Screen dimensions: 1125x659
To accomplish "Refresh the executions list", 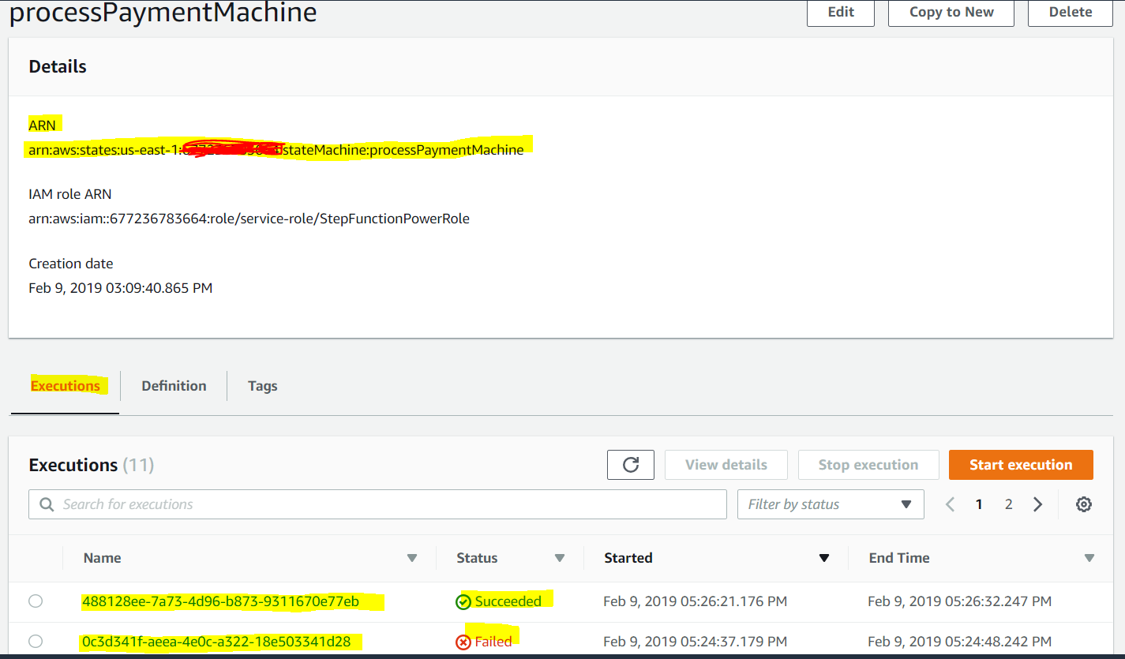I will pyautogui.click(x=630, y=465).
